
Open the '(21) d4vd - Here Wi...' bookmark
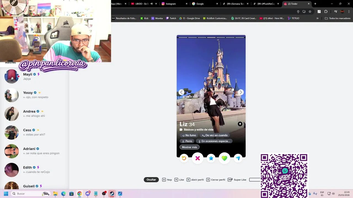click(x=272, y=18)
